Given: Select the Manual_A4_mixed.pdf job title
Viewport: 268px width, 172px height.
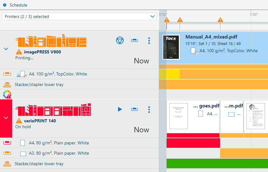Looking at the screenshot, I should (211, 37).
